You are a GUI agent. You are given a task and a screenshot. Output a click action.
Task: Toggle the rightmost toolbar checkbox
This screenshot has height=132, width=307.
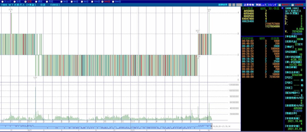tap(292, 5)
